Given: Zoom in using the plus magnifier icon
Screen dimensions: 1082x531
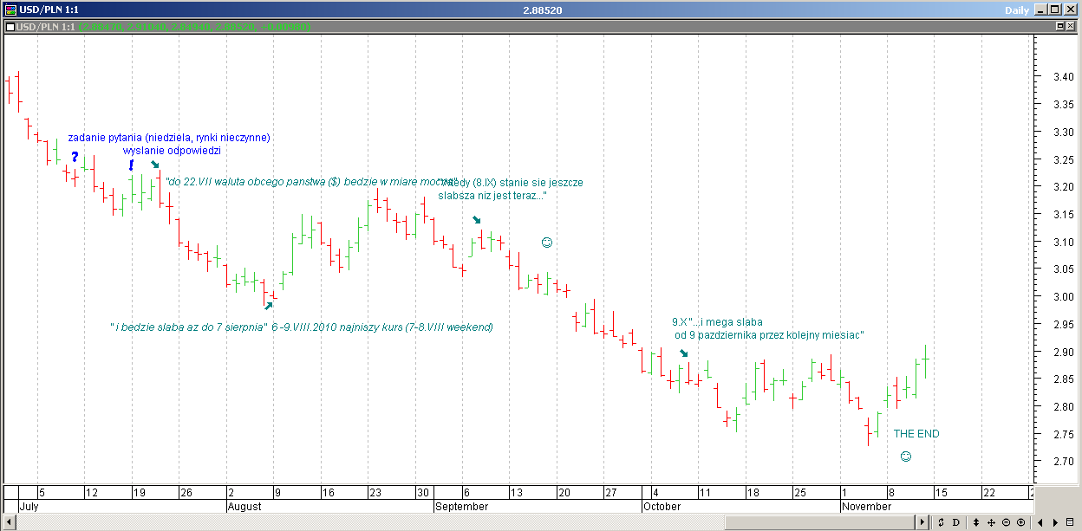Looking at the screenshot, I should pos(1020,522).
